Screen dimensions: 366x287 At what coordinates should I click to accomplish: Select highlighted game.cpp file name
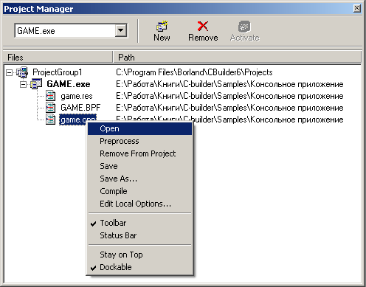click(x=77, y=120)
